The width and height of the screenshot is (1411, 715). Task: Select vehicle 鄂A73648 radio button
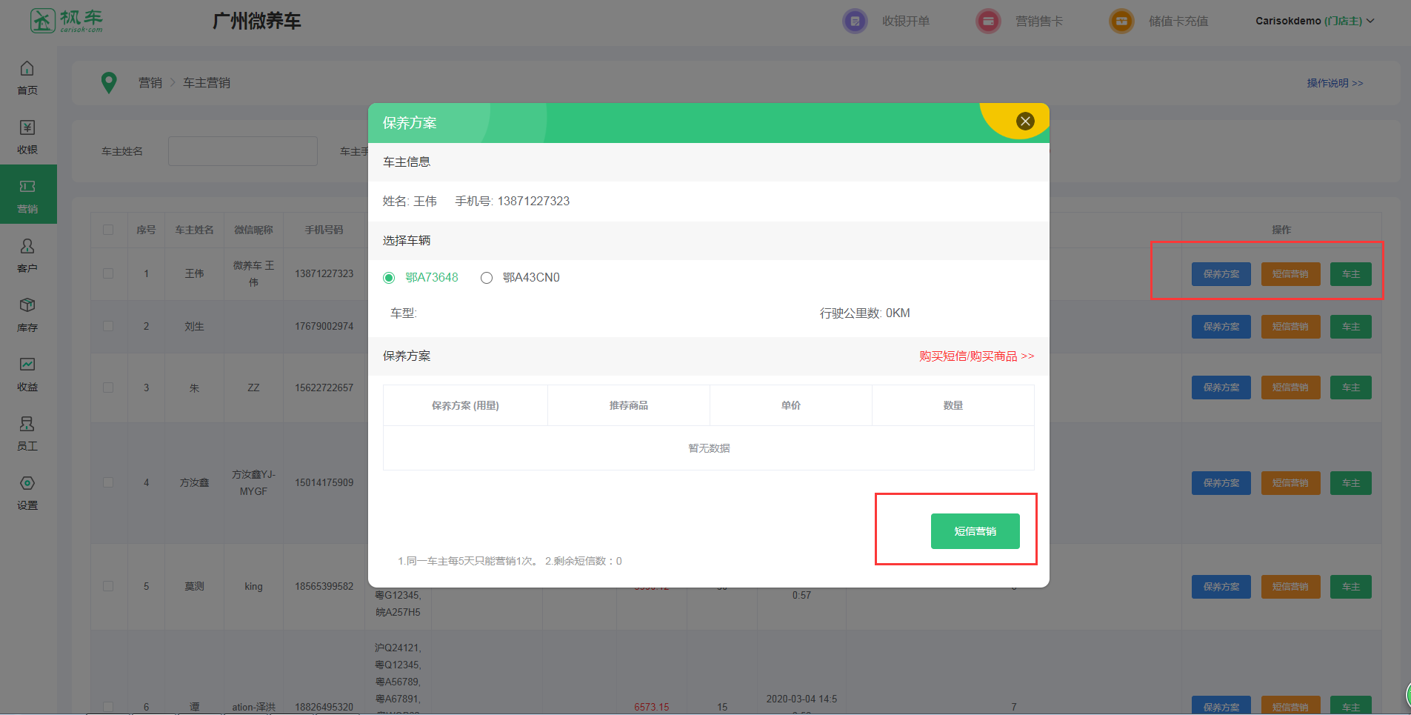pos(389,278)
